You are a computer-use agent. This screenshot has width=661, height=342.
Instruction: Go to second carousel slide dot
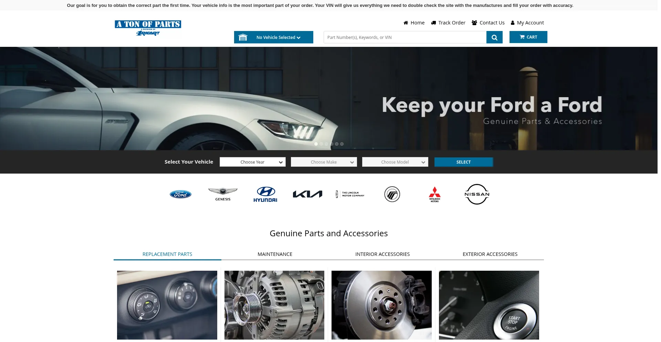(321, 144)
